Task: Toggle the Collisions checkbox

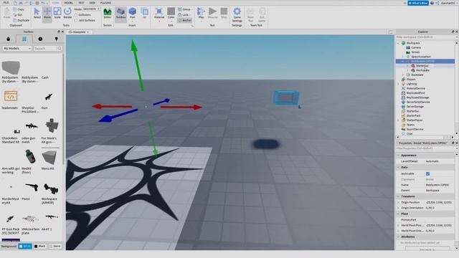Action: click(x=76, y=15)
